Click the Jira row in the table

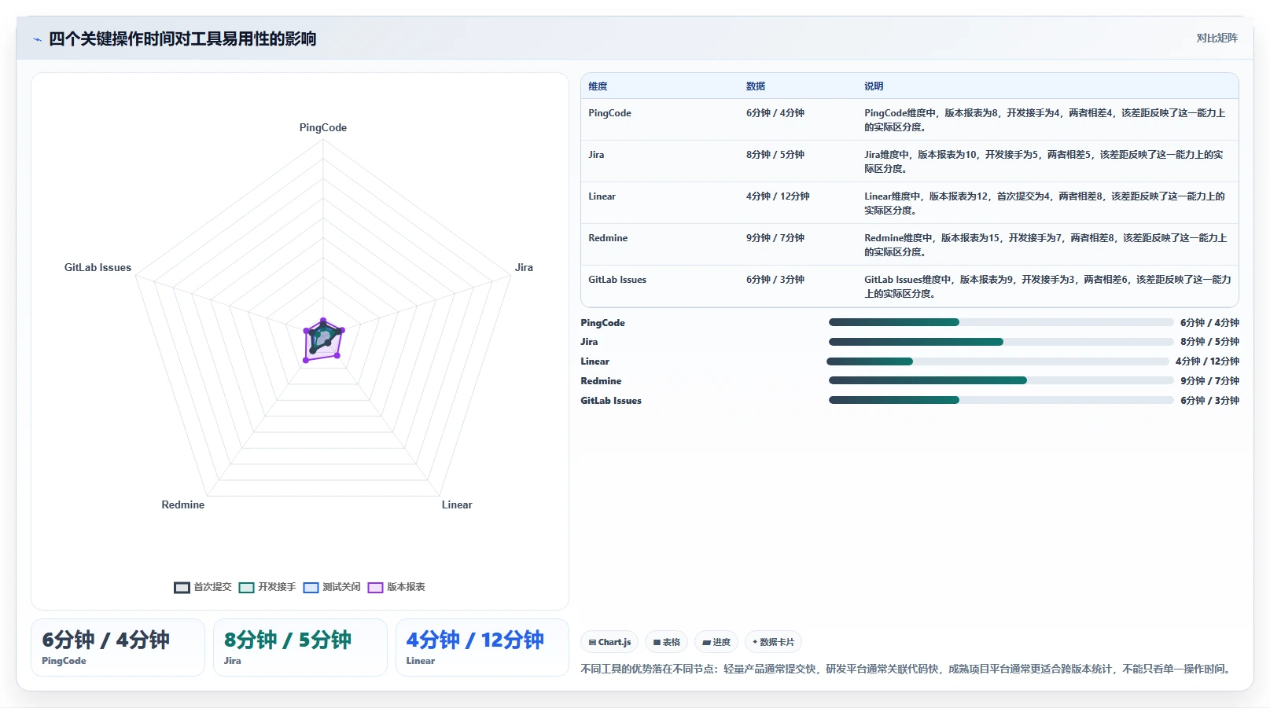click(x=910, y=161)
